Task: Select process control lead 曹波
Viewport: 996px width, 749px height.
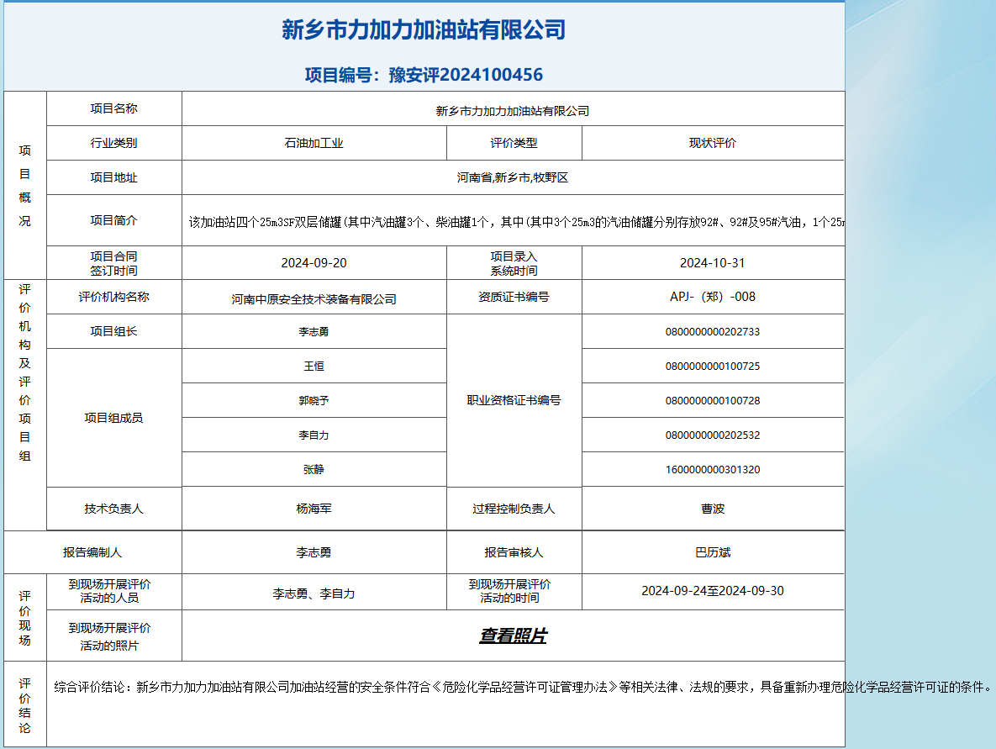Action: click(713, 509)
